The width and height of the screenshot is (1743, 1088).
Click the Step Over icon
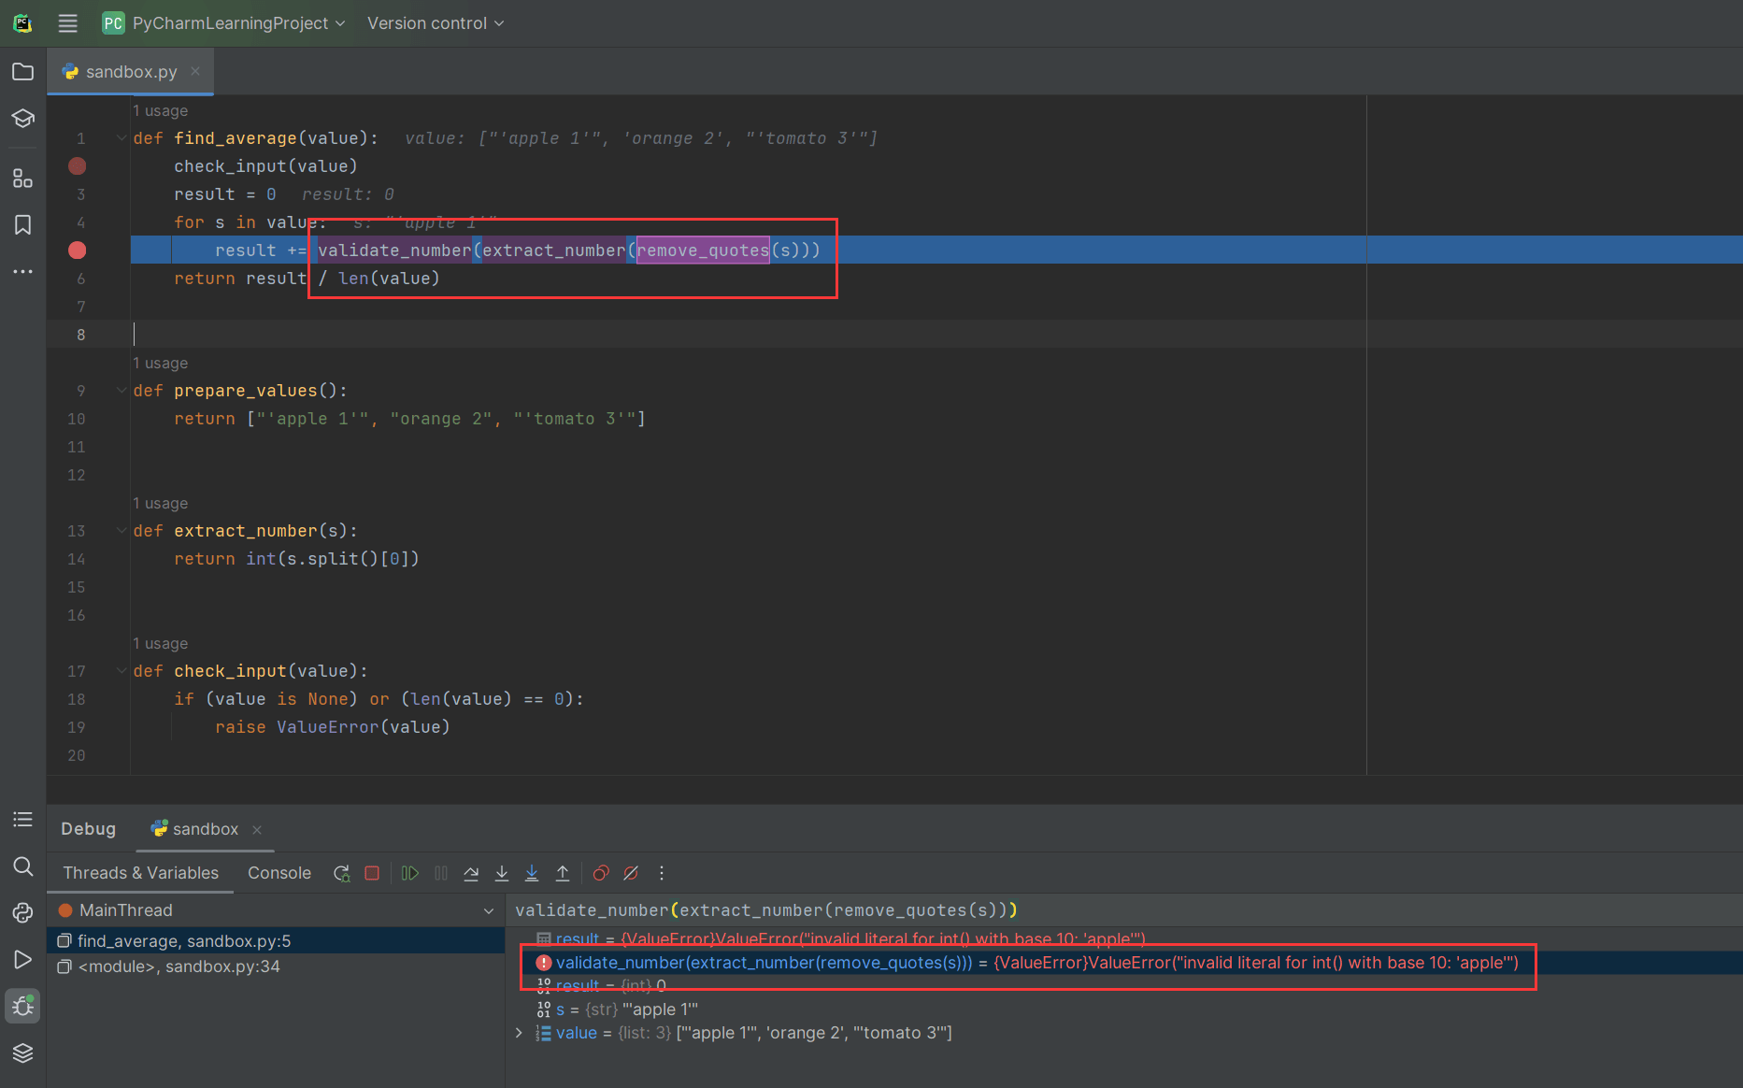point(471,873)
